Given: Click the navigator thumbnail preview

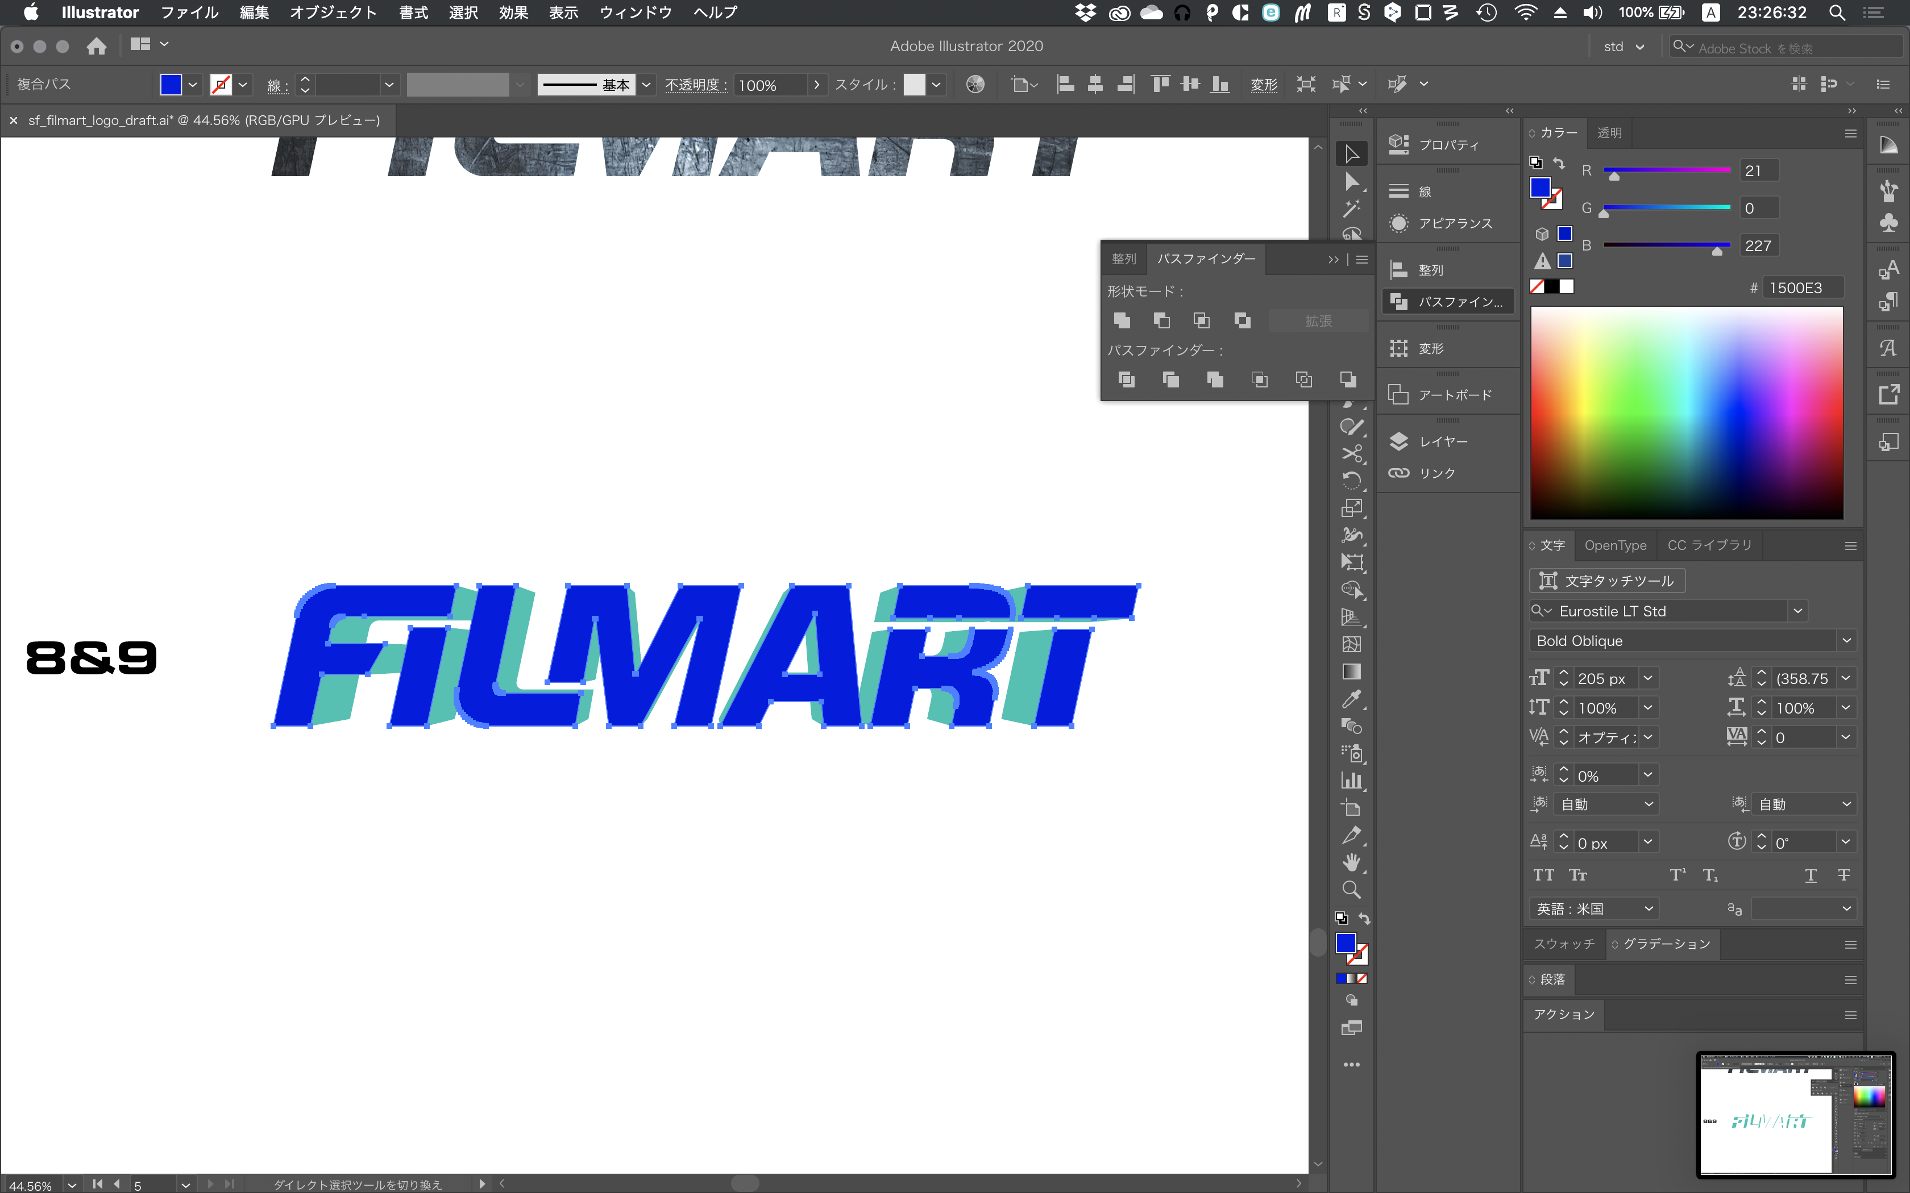Looking at the screenshot, I should click(1796, 1113).
